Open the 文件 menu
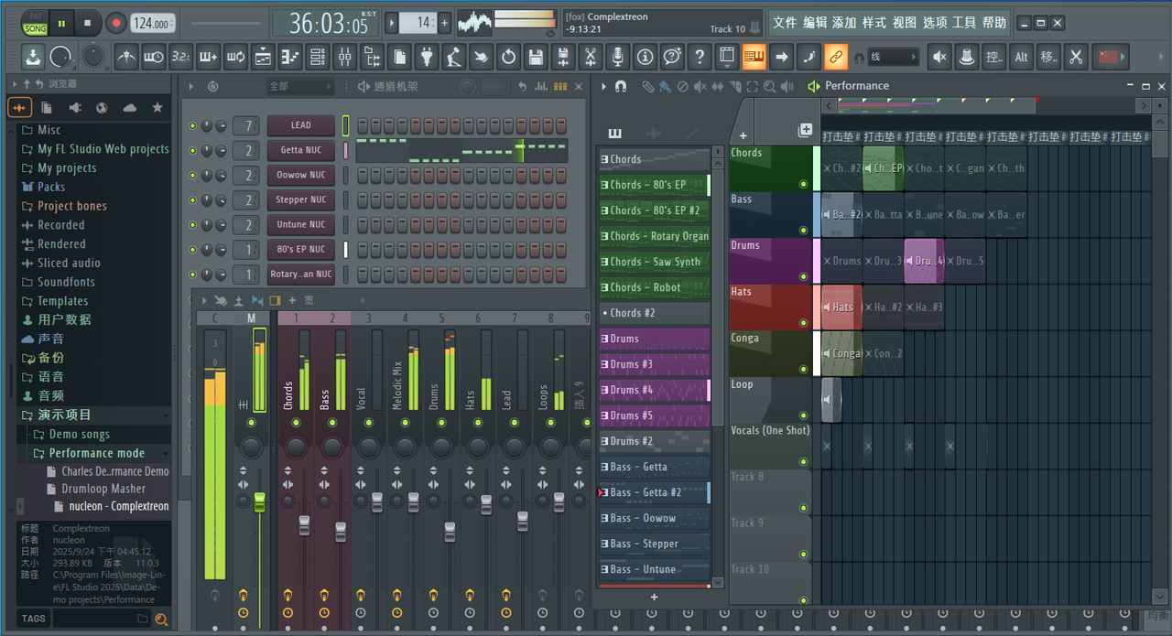The height and width of the screenshot is (636, 1172). [784, 23]
